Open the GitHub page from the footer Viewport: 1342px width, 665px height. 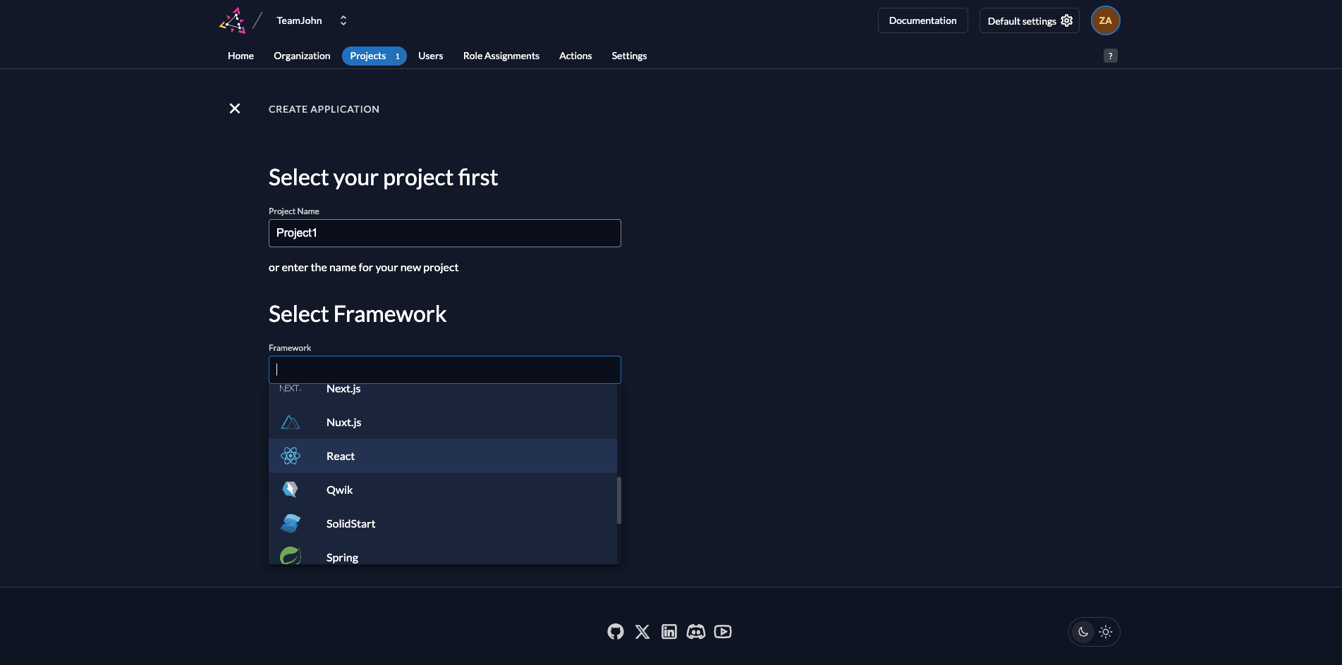point(615,631)
